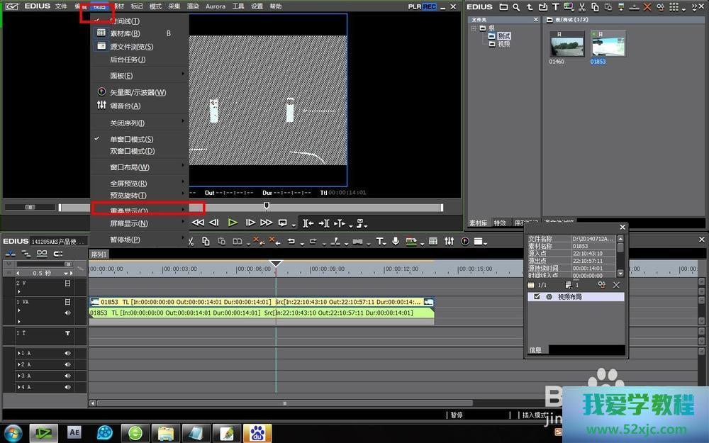Click the cut scissors icon in the timeline toolbar
This screenshot has width=709, height=443.
click(192, 242)
